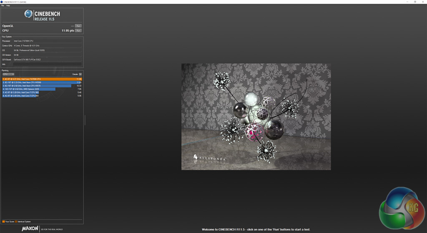Close the Cinebench window
Image resolution: width=427 pixels, height=233 pixels.
(x=423, y=2)
